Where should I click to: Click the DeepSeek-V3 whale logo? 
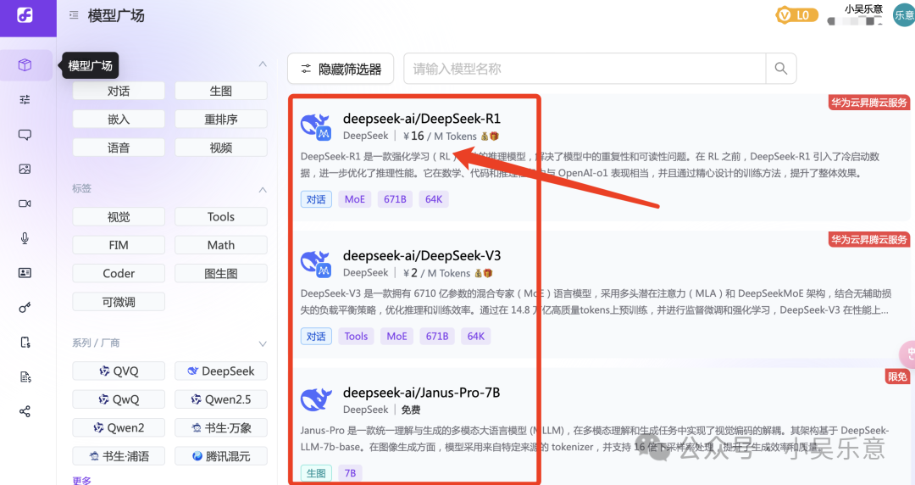[x=316, y=264]
